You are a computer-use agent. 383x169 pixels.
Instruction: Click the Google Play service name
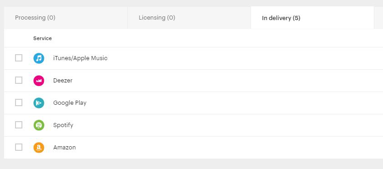click(x=70, y=103)
